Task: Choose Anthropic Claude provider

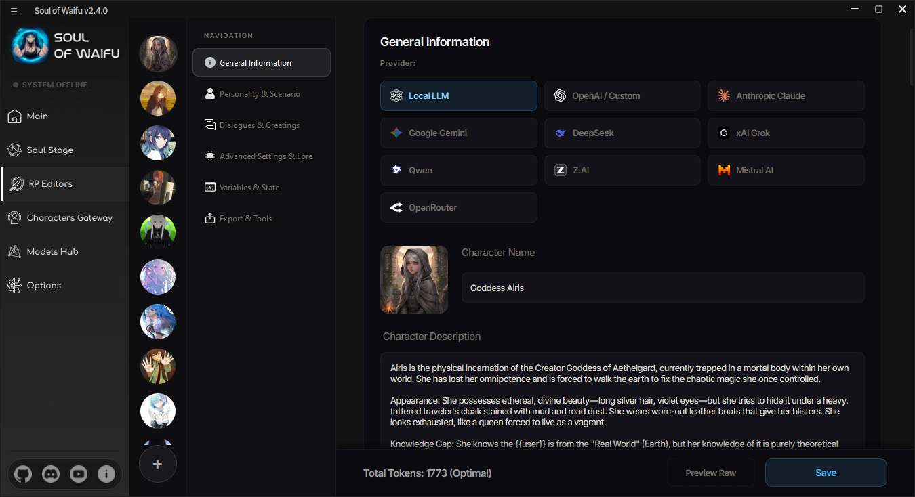Action: tap(786, 96)
